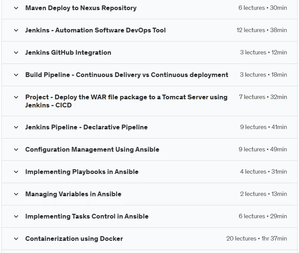Viewport: 299px width, 253px height.
Task: Expand the Implementing Playbooks in Ansible chevron
Action: (x=16, y=172)
